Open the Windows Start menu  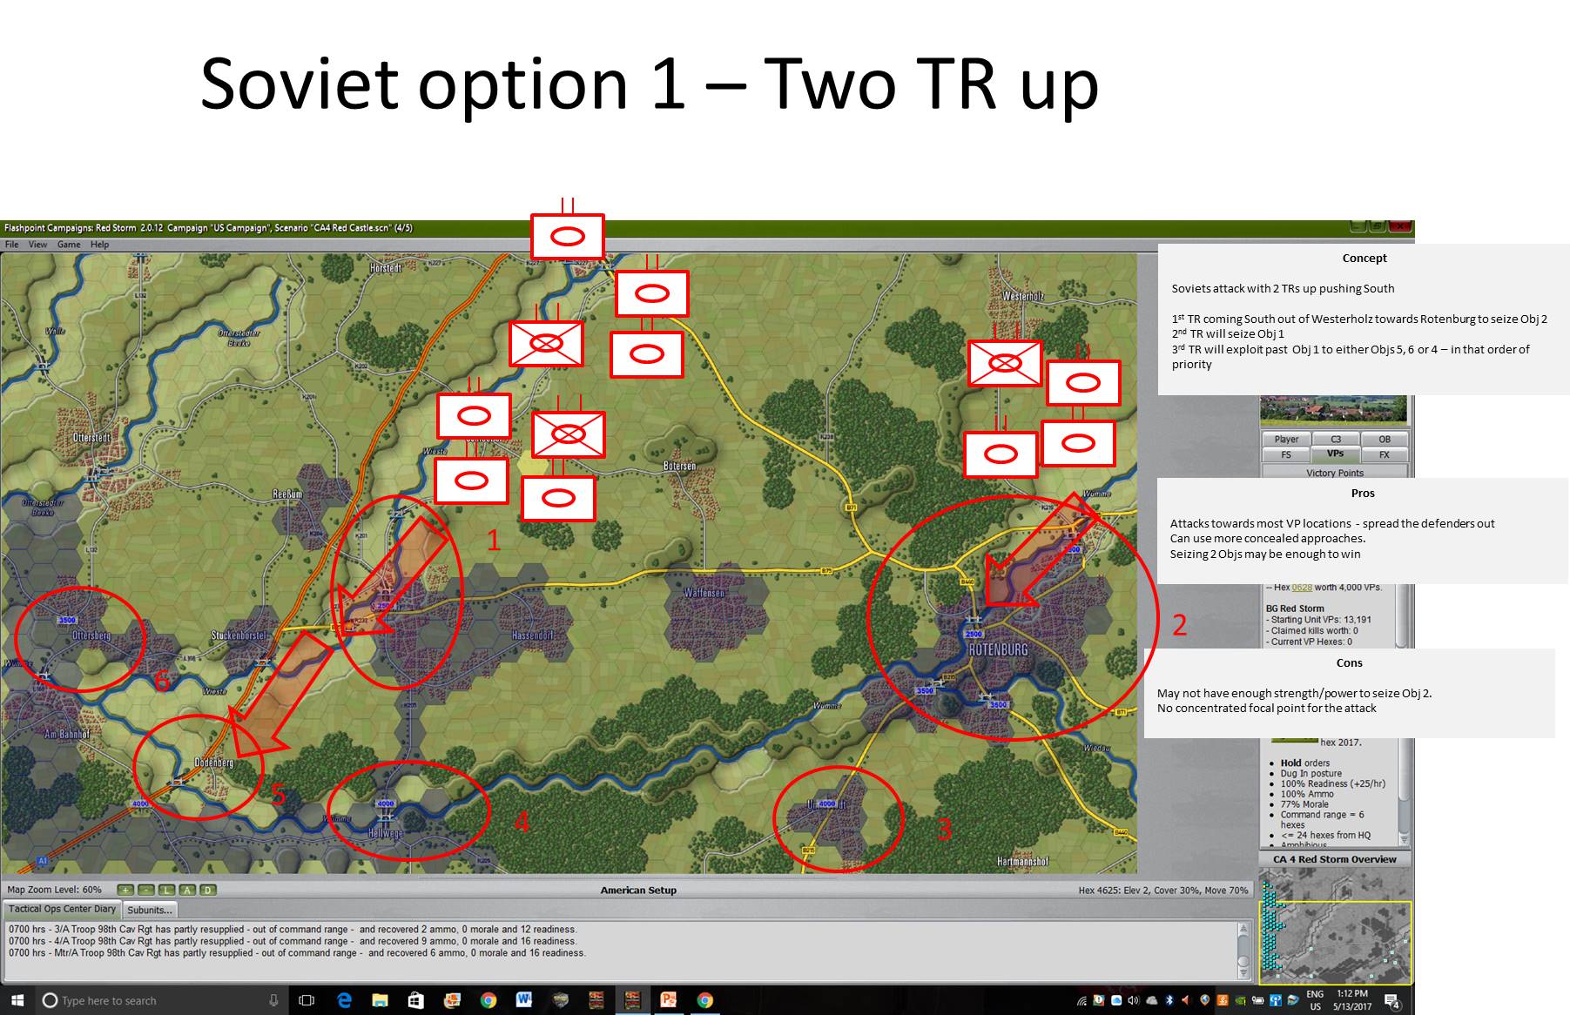pos(17,1000)
